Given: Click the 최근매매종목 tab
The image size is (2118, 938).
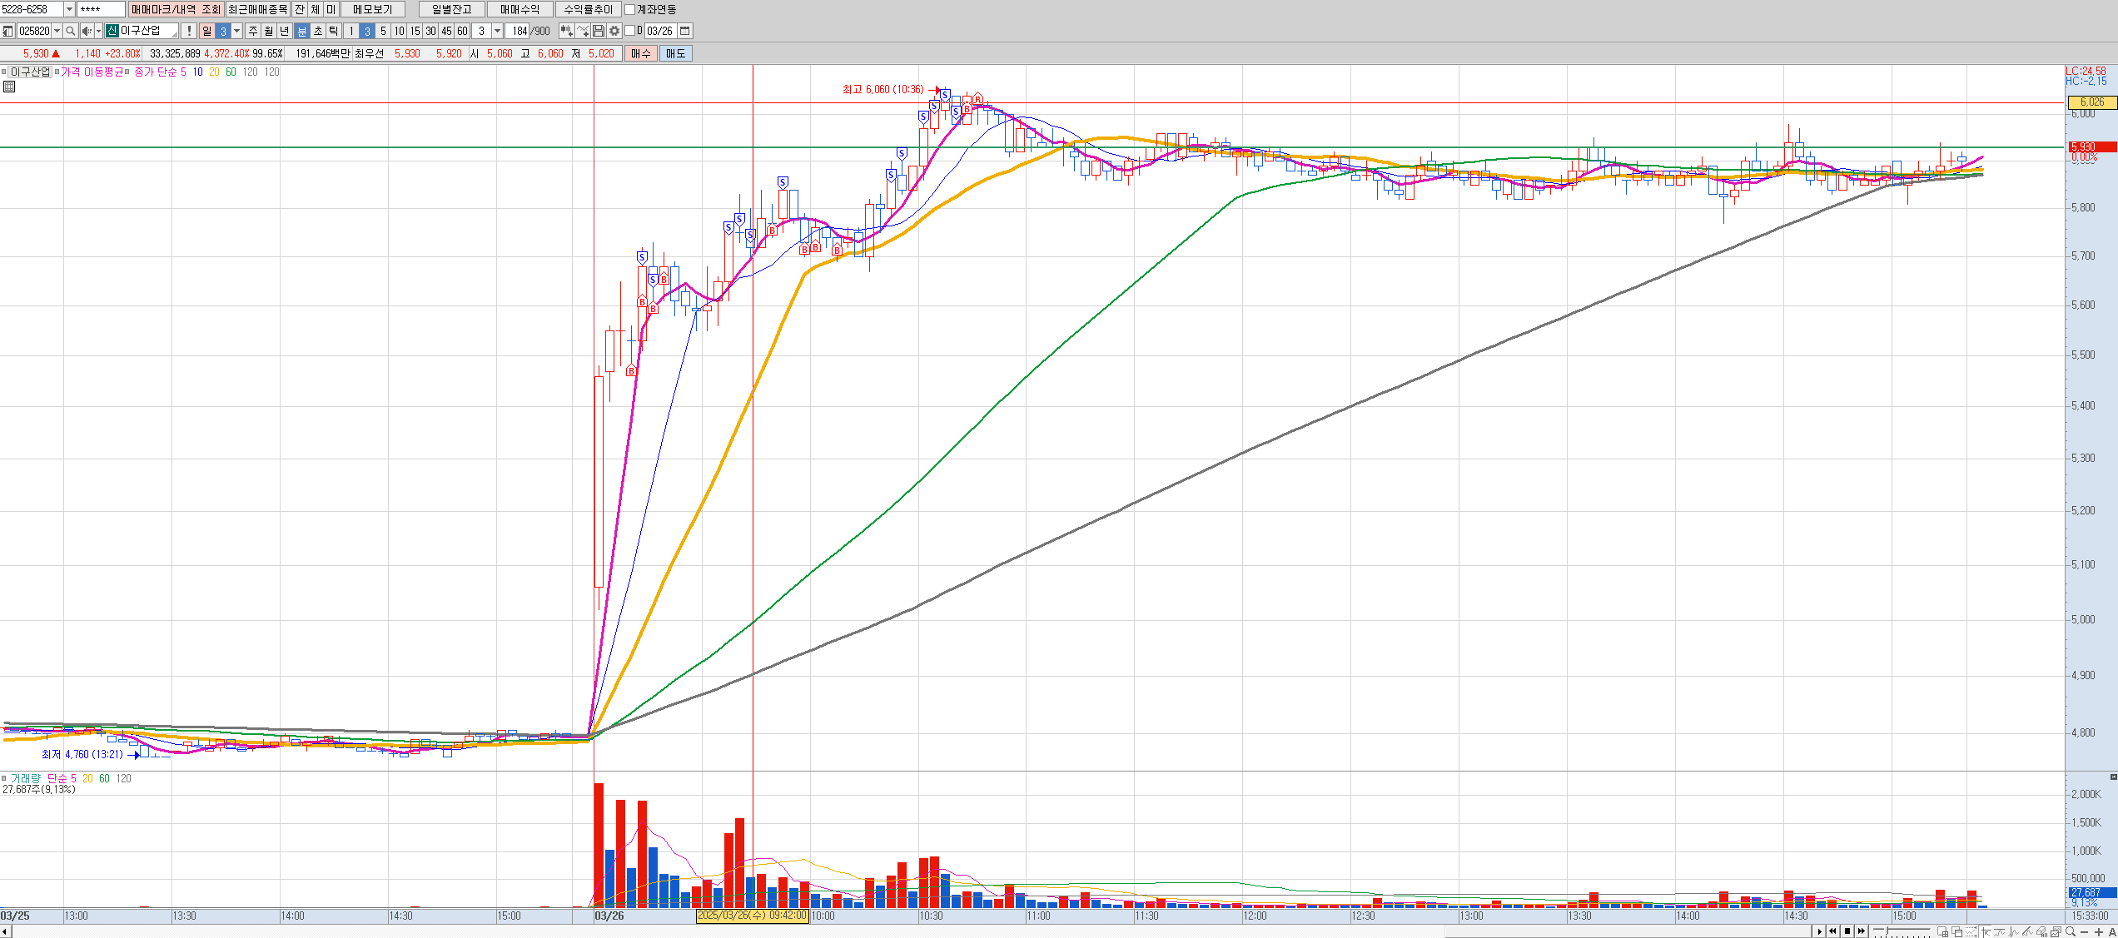Looking at the screenshot, I should coord(258,9).
